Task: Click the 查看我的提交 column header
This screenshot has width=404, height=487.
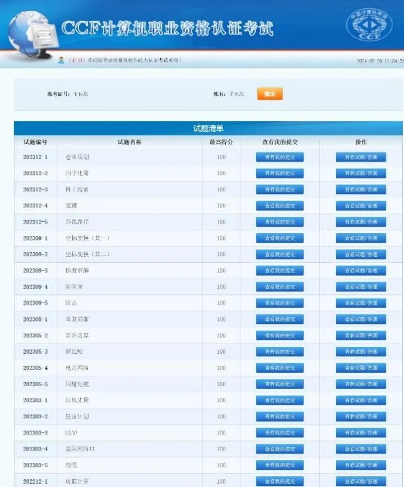Action: click(280, 142)
